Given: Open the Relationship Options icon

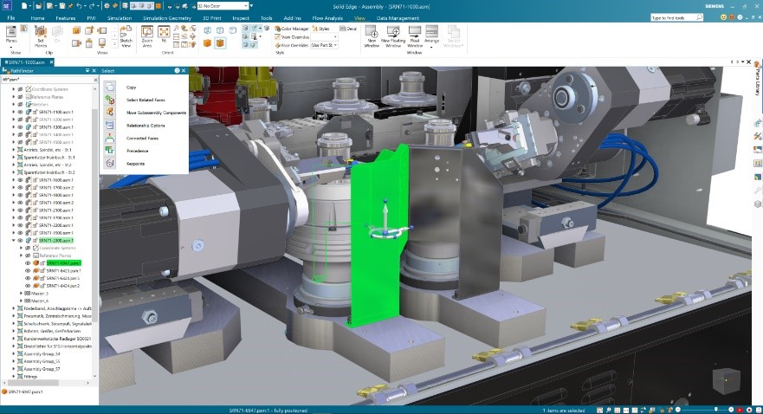Looking at the screenshot, I should coord(110,125).
